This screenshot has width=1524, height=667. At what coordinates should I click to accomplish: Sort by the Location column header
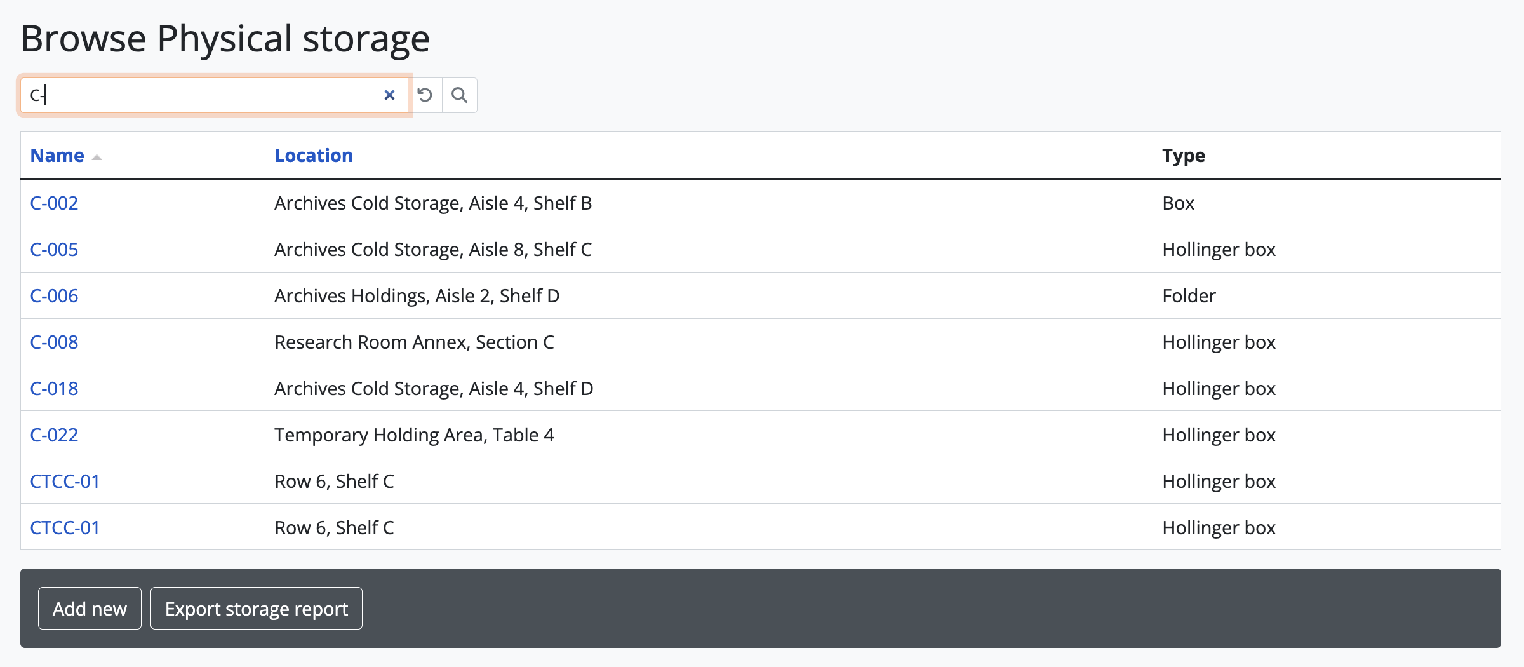[x=313, y=156]
